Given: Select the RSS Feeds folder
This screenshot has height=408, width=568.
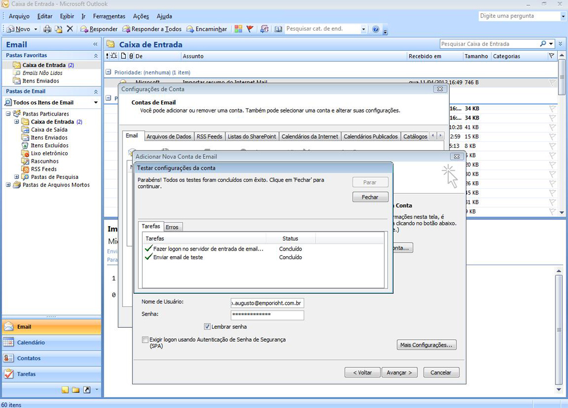Looking at the screenshot, I should (x=44, y=169).
